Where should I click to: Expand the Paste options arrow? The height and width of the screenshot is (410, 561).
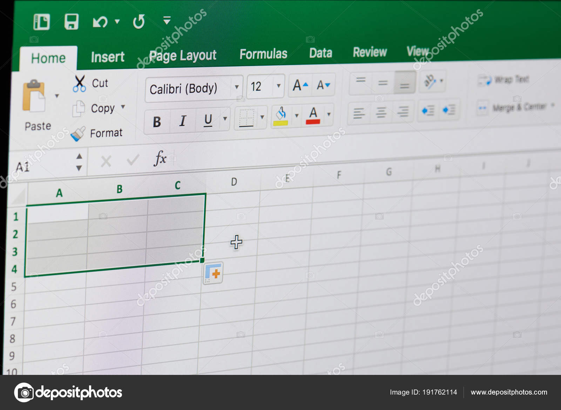[57, 96]
